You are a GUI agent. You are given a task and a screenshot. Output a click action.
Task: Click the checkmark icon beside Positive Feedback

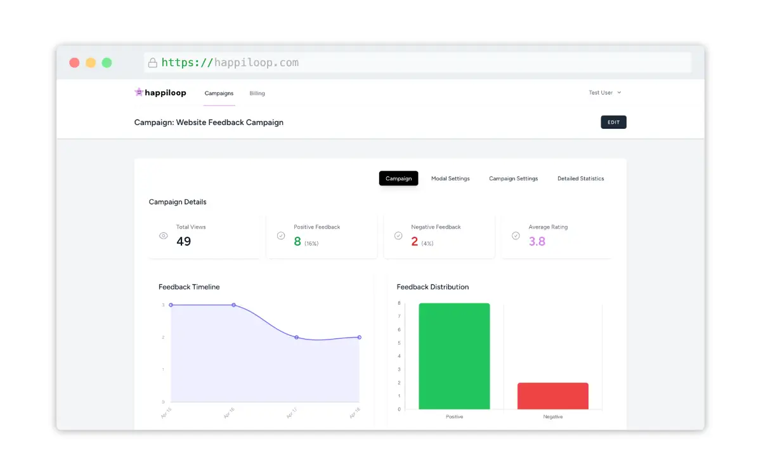pos(281,235)
